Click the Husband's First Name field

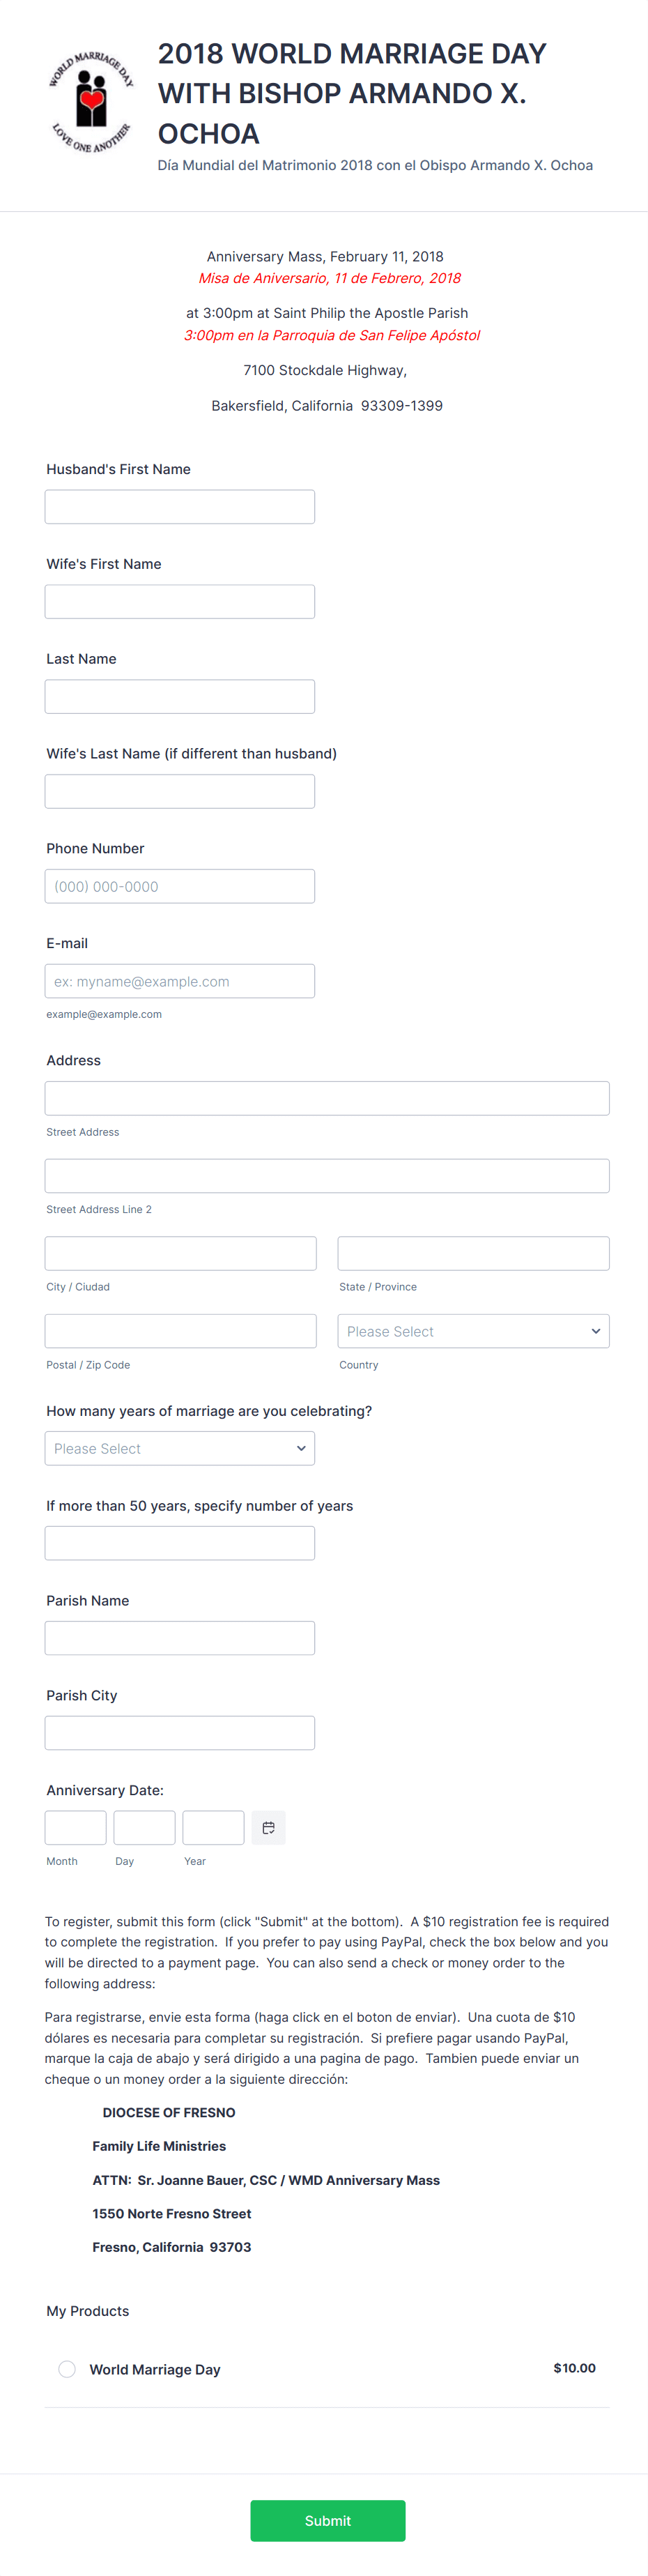[180, 507]
